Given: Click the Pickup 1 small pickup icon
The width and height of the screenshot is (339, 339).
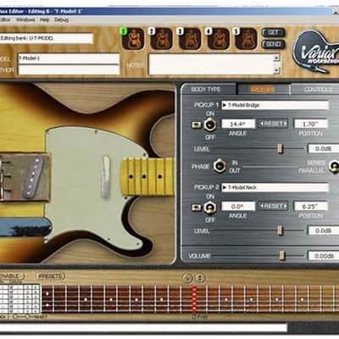Looking at the screenshot, I should click(x=197, y=125).
